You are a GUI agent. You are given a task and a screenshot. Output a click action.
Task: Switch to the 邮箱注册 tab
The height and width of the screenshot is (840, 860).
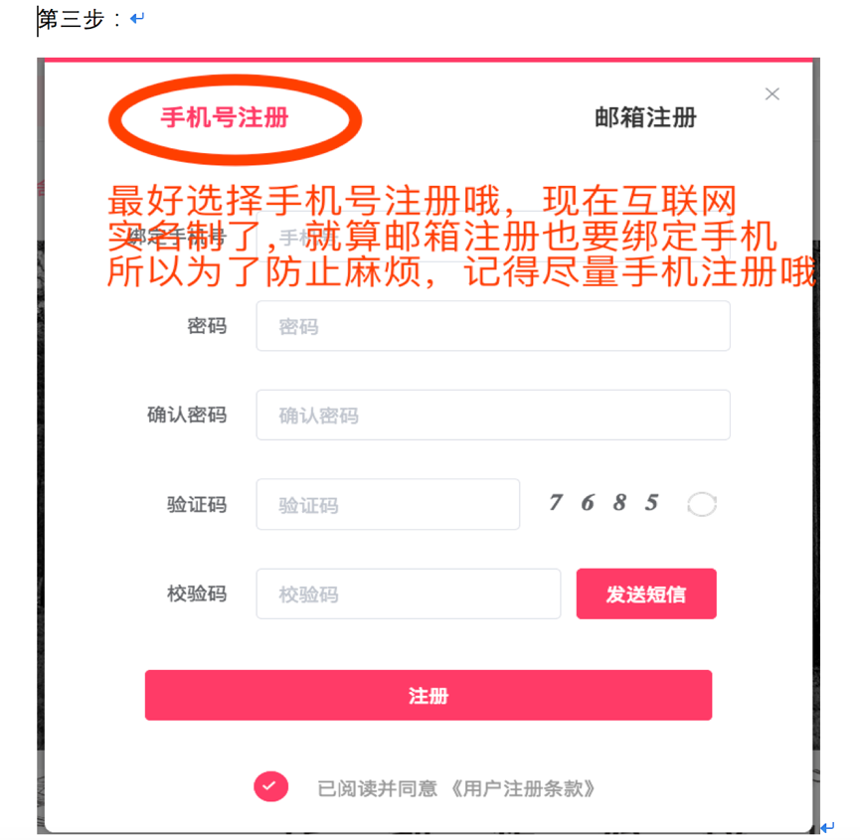click(x=645, y=118)
